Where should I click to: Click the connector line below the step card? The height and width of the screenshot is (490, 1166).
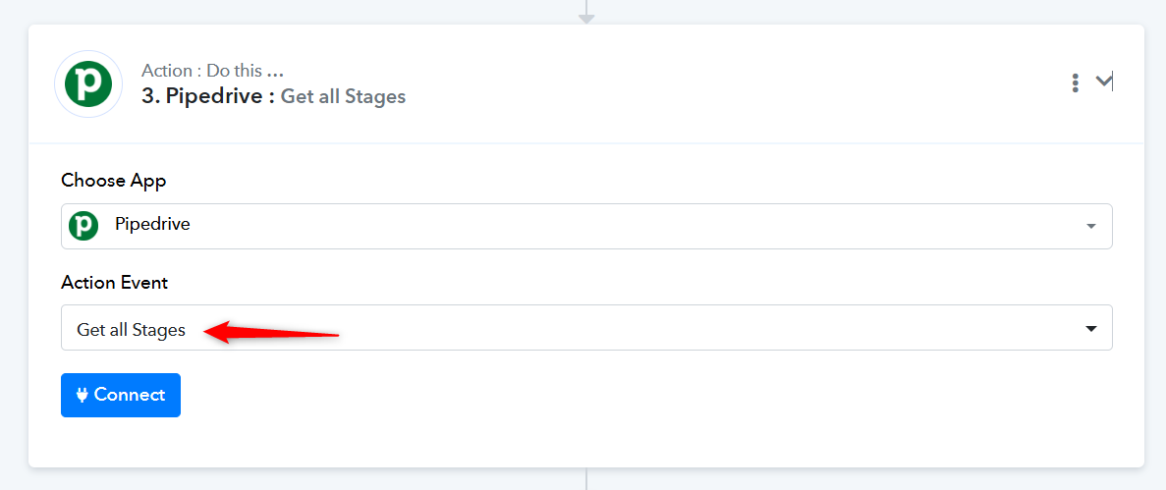586,479
